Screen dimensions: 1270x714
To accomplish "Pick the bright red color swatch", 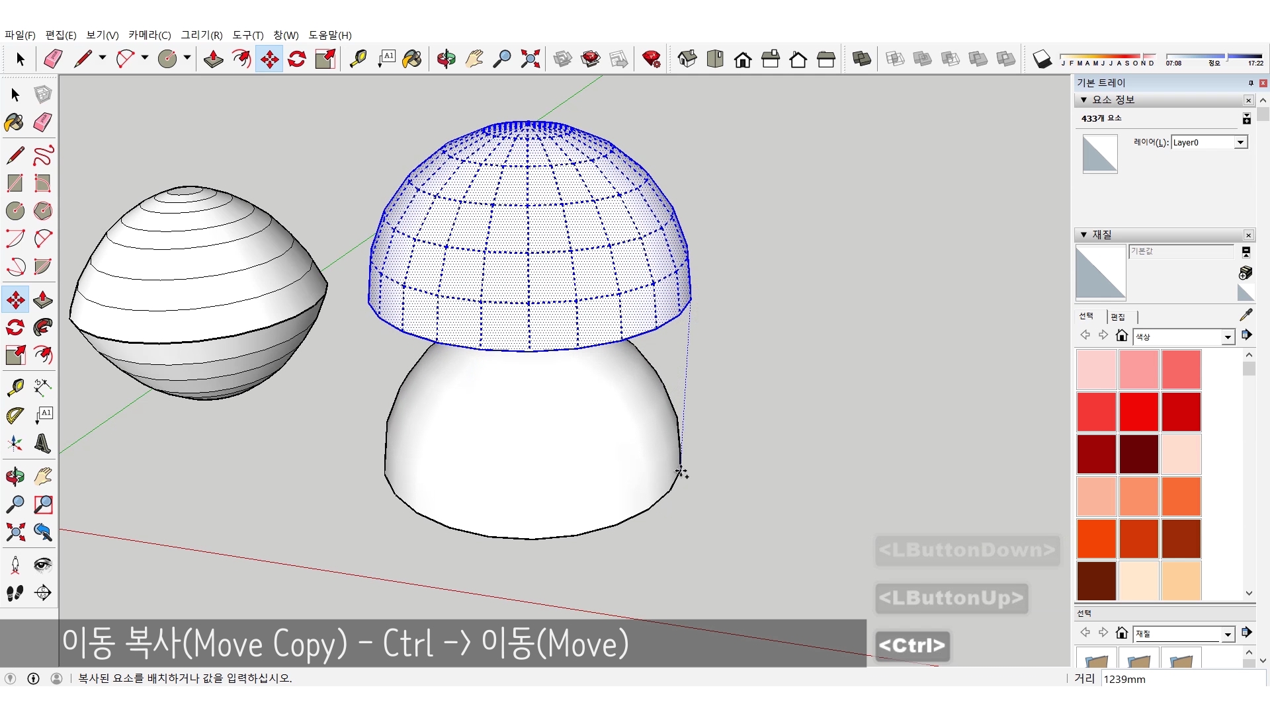I will coord(1138,411).
